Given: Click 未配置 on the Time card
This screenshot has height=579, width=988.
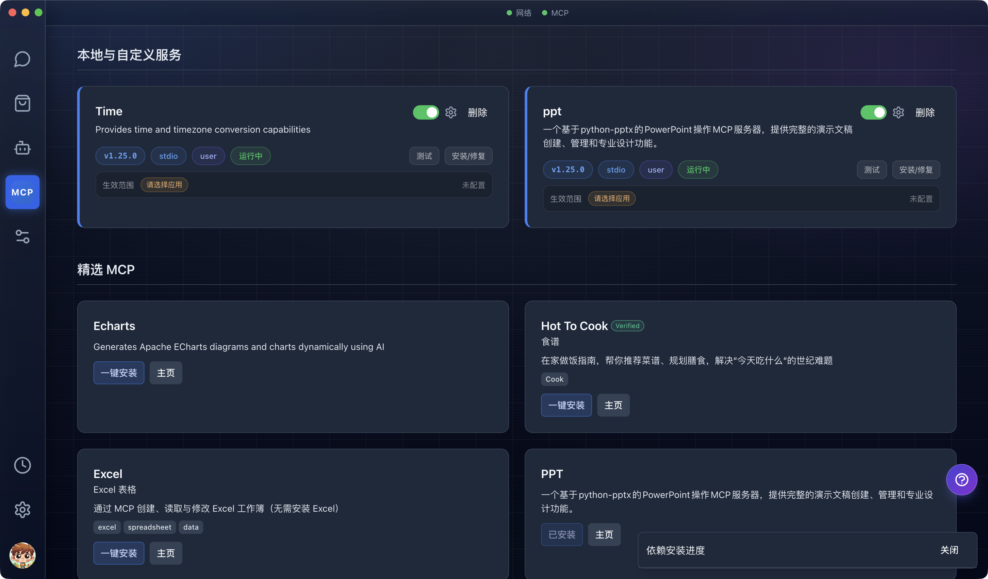Looking at the screenshot, I should [474, 185].
